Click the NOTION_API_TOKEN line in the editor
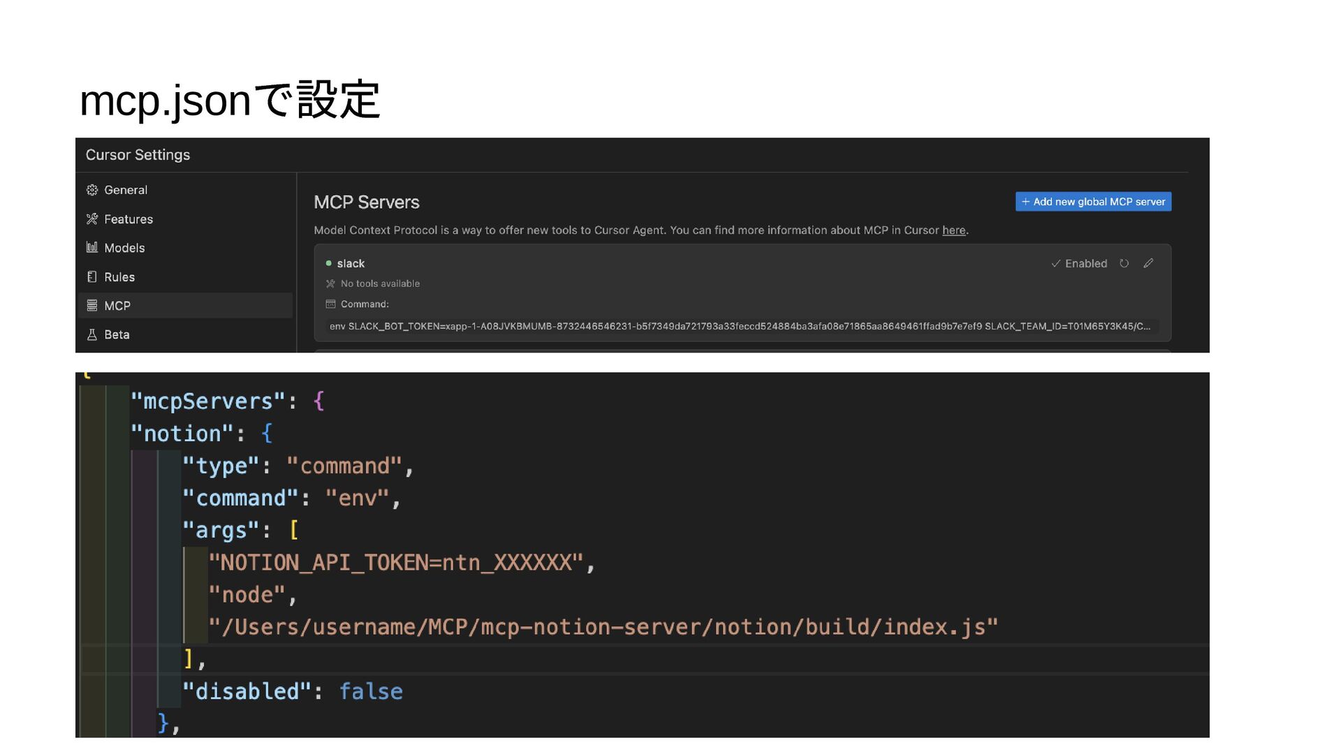This screenshot has height=754, width=1341. click(402, 563)
